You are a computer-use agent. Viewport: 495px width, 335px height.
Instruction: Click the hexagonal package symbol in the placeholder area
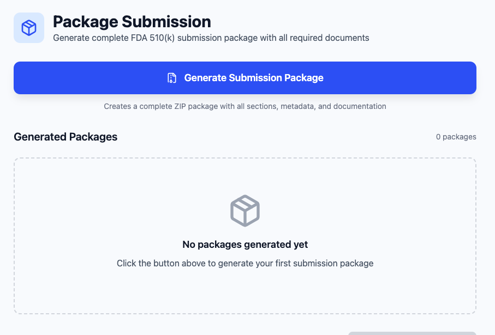coord(245,210)
